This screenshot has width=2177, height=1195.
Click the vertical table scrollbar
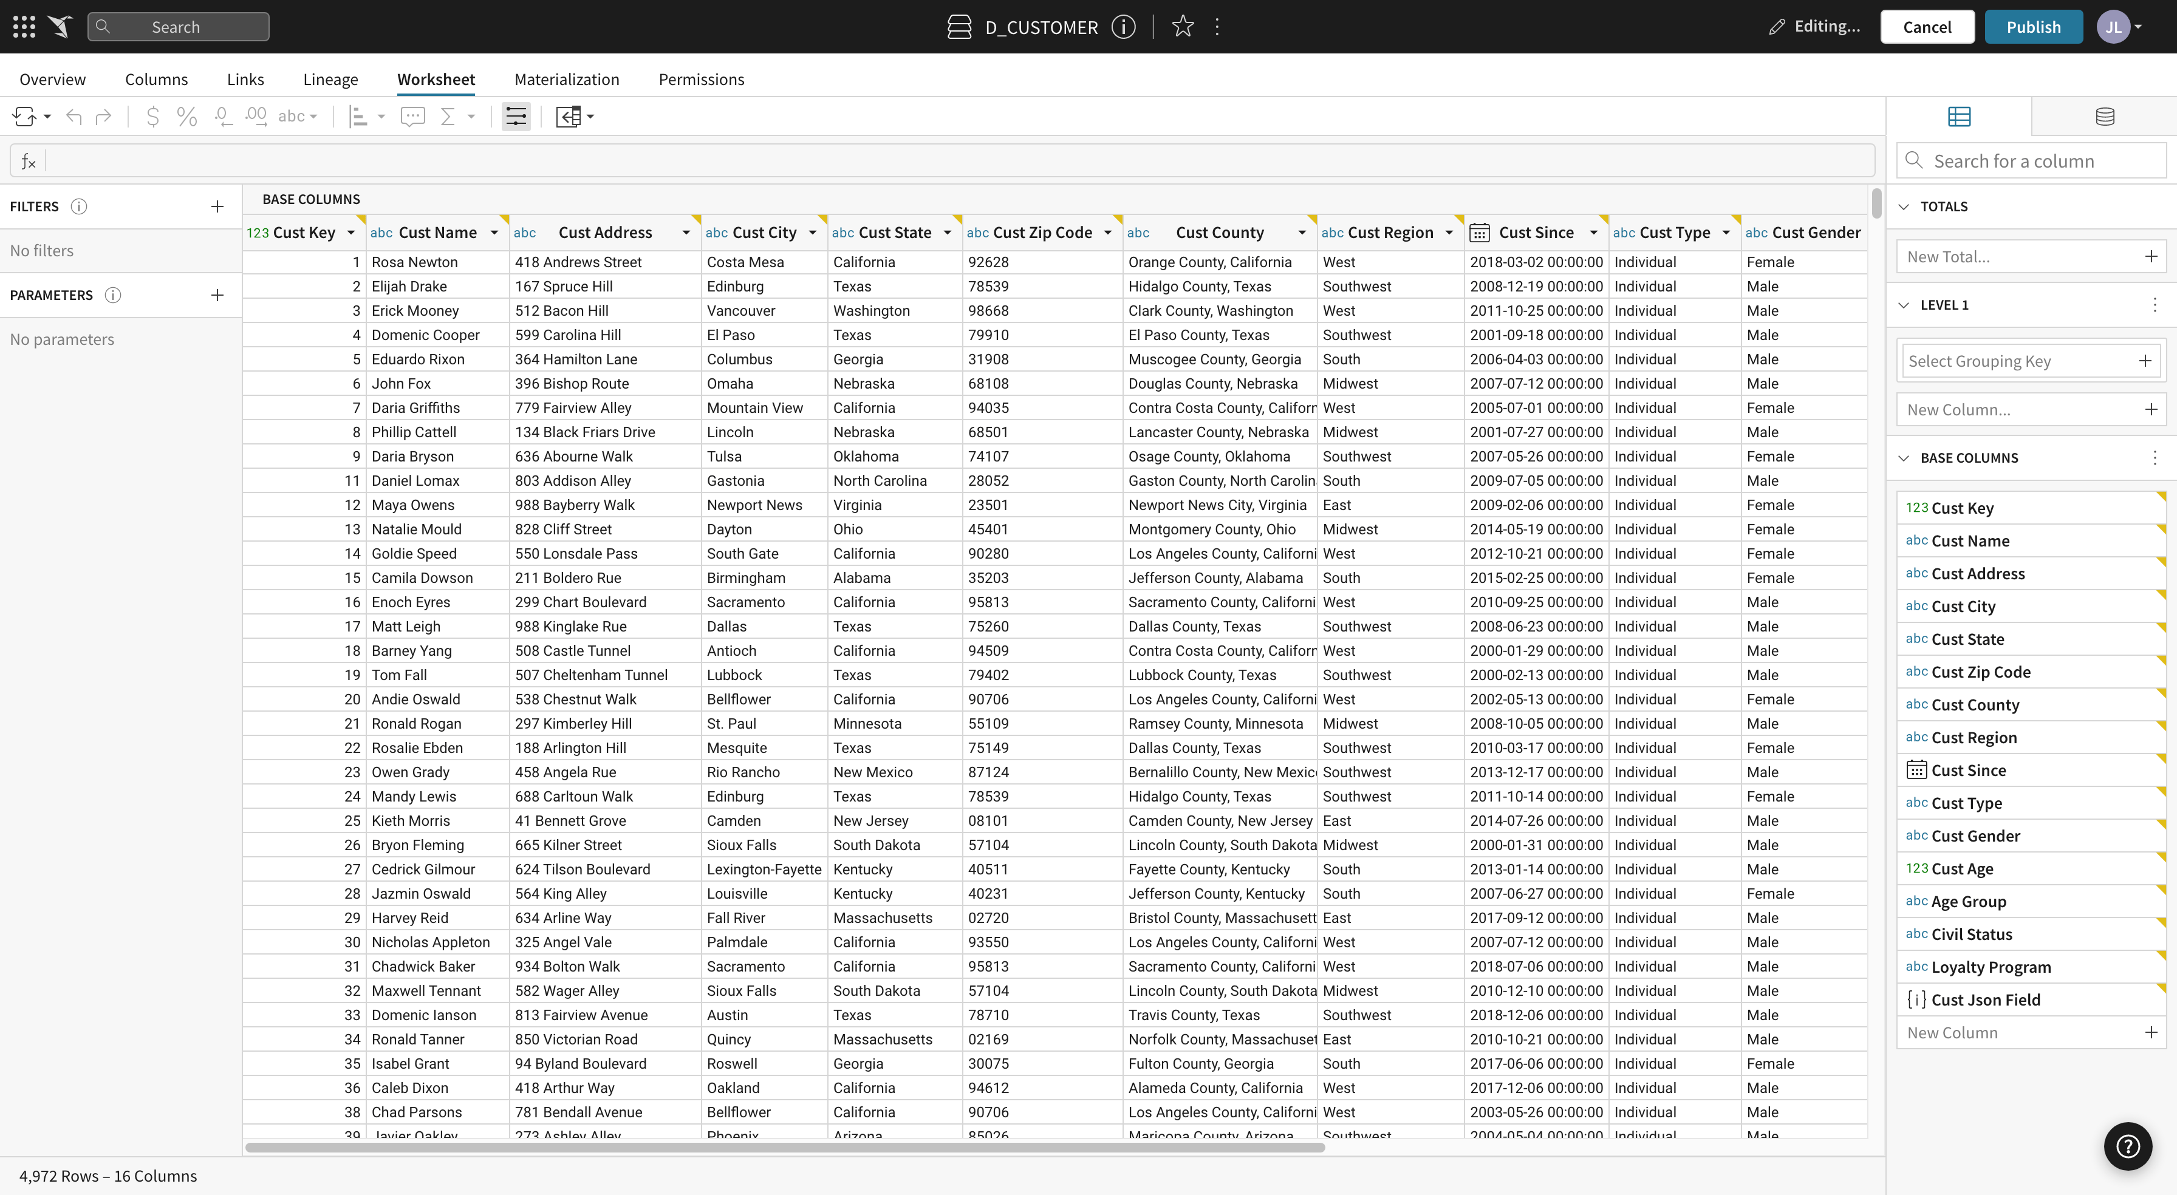1877,203
